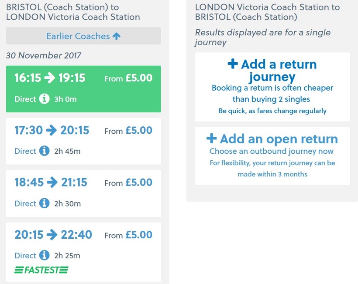Show Earlier Coaches
Screen dimensions: 358x284
pyautogui.click(x=78, y=36)
